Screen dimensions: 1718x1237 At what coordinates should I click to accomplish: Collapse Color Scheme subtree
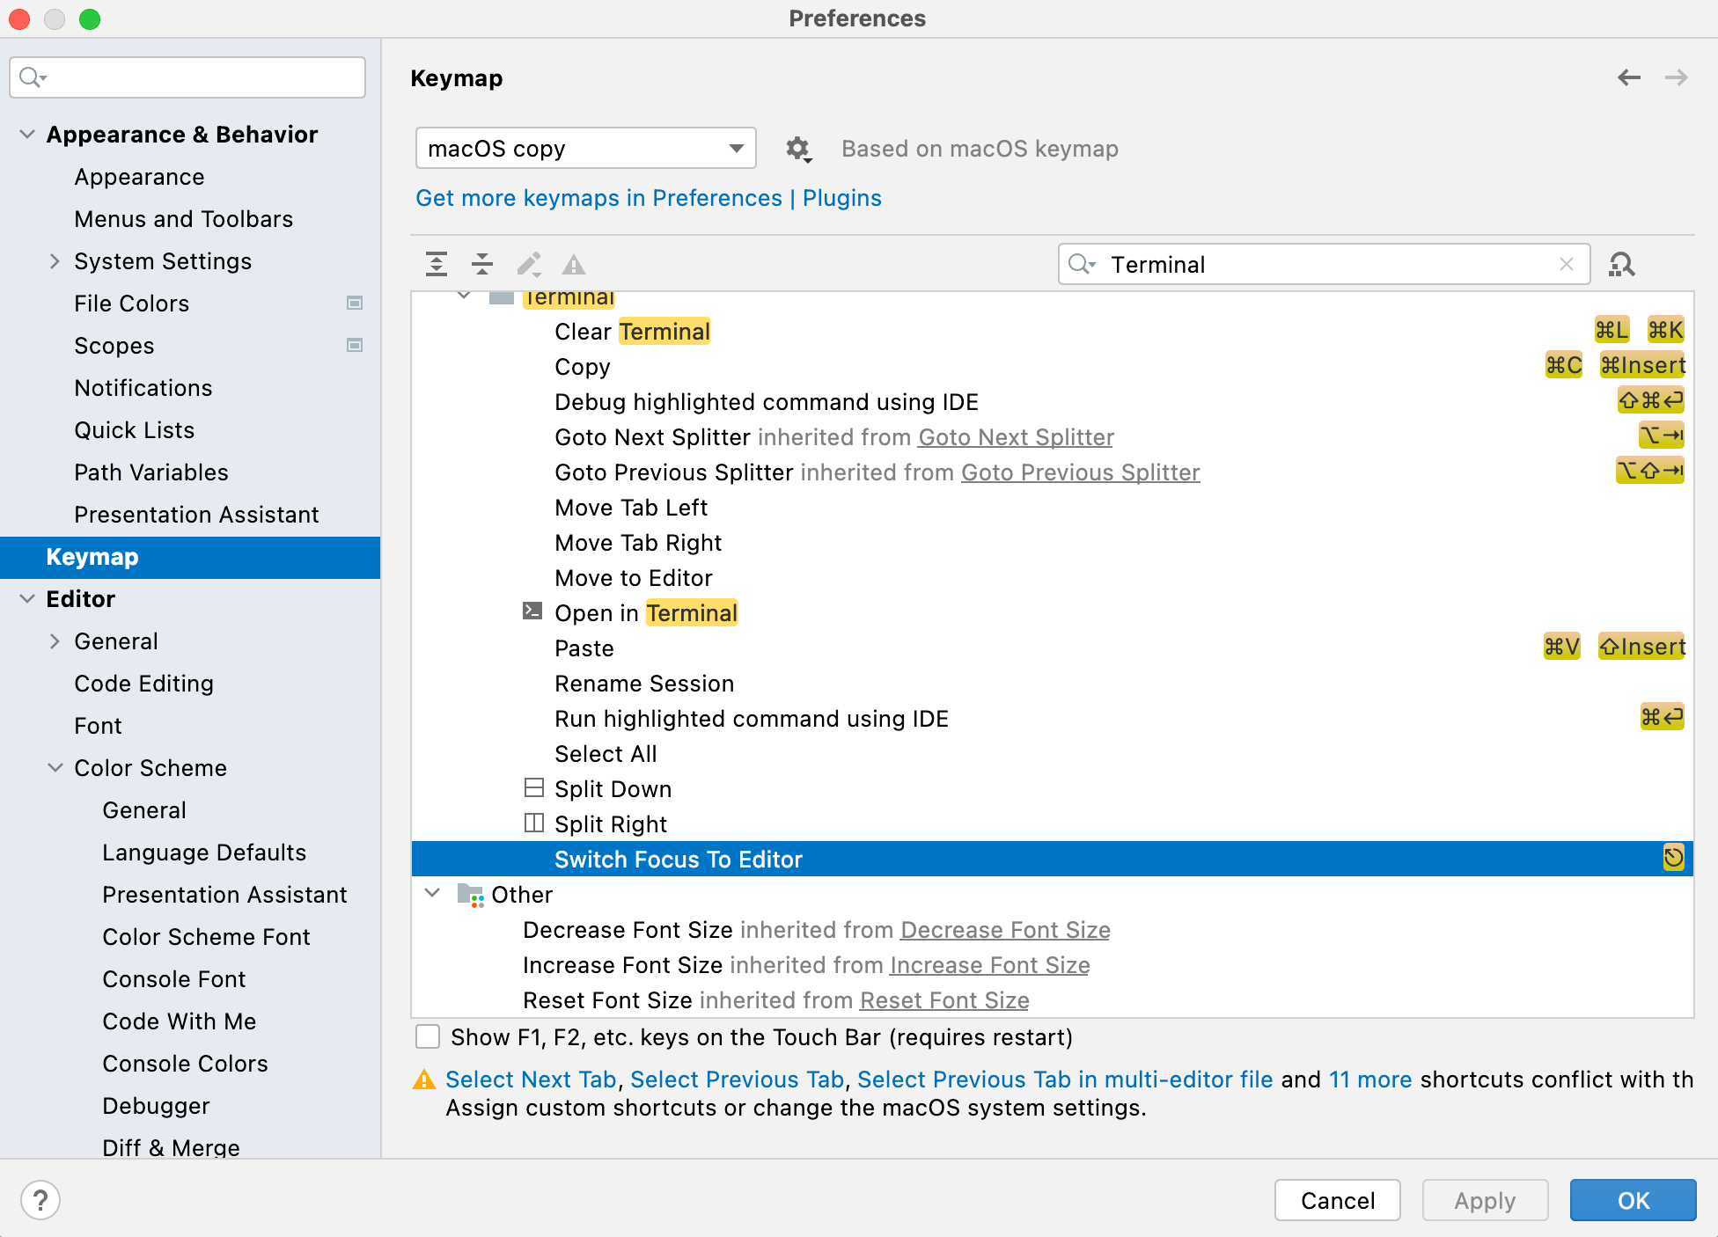click(55, 767)
